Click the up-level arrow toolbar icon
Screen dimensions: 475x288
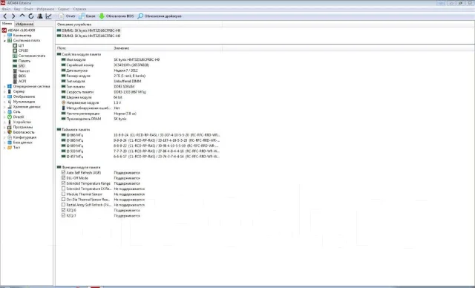point(22,16)
